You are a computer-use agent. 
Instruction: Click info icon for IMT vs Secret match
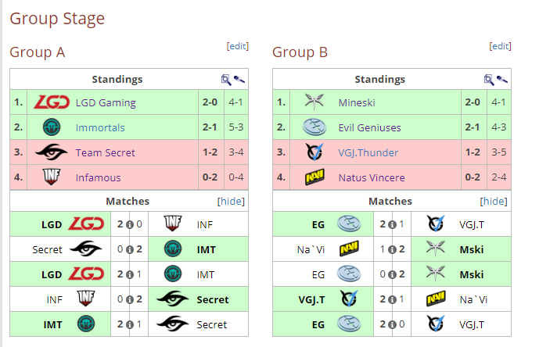130,324
